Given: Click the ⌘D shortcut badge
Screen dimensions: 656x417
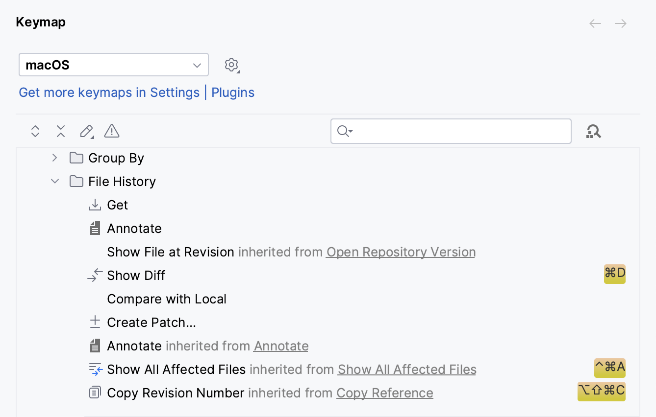Looking at the screenshot, I should coord(615,274).
